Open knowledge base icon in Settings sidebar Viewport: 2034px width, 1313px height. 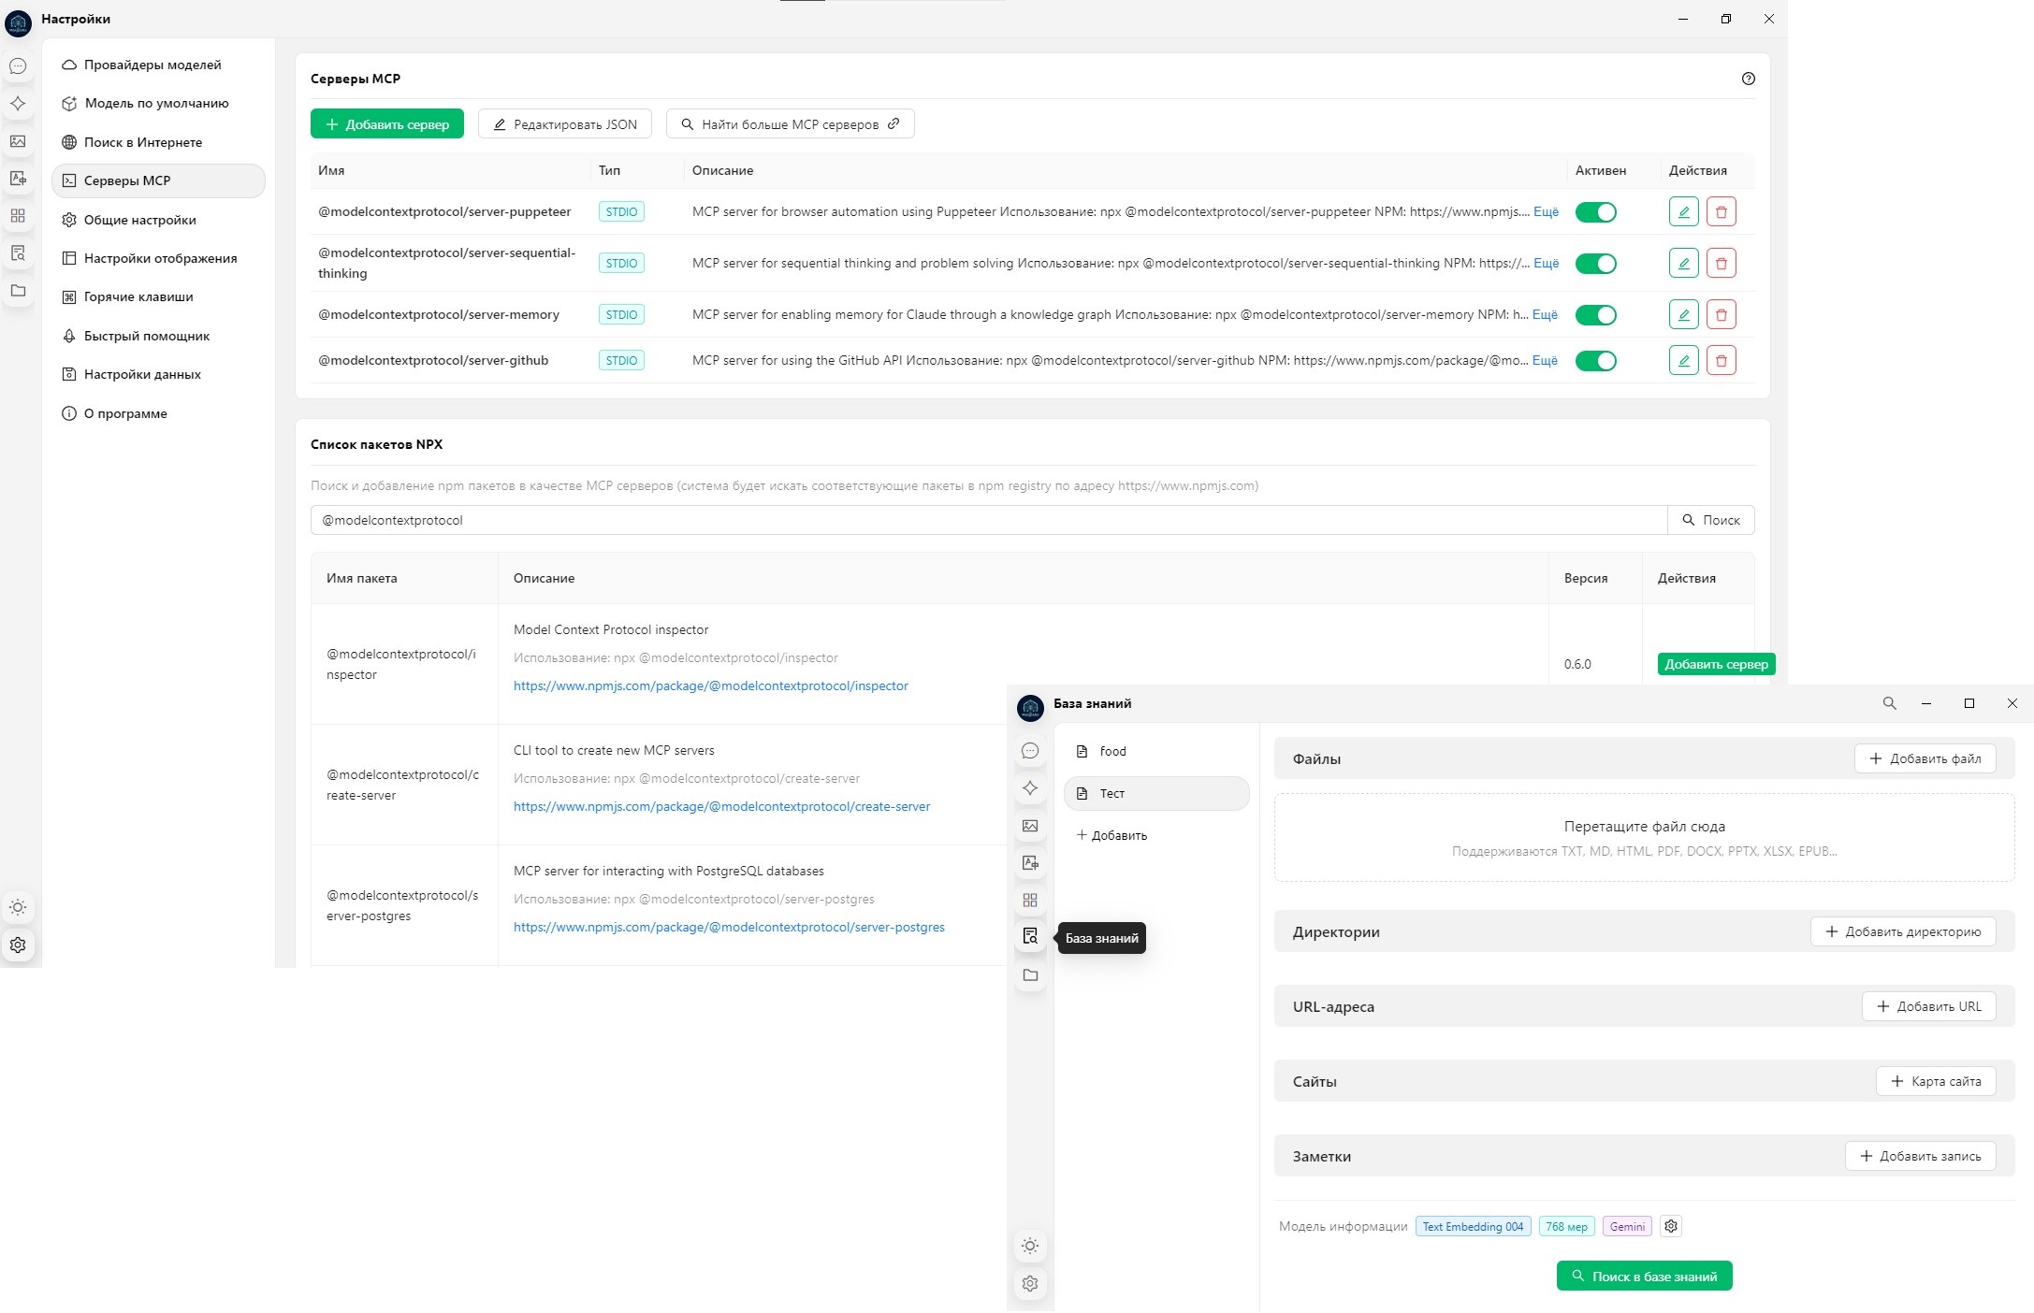tap(18, 253)
